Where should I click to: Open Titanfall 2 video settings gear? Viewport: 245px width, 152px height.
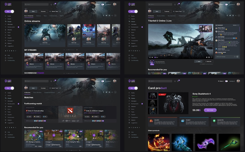click(207, 57)
